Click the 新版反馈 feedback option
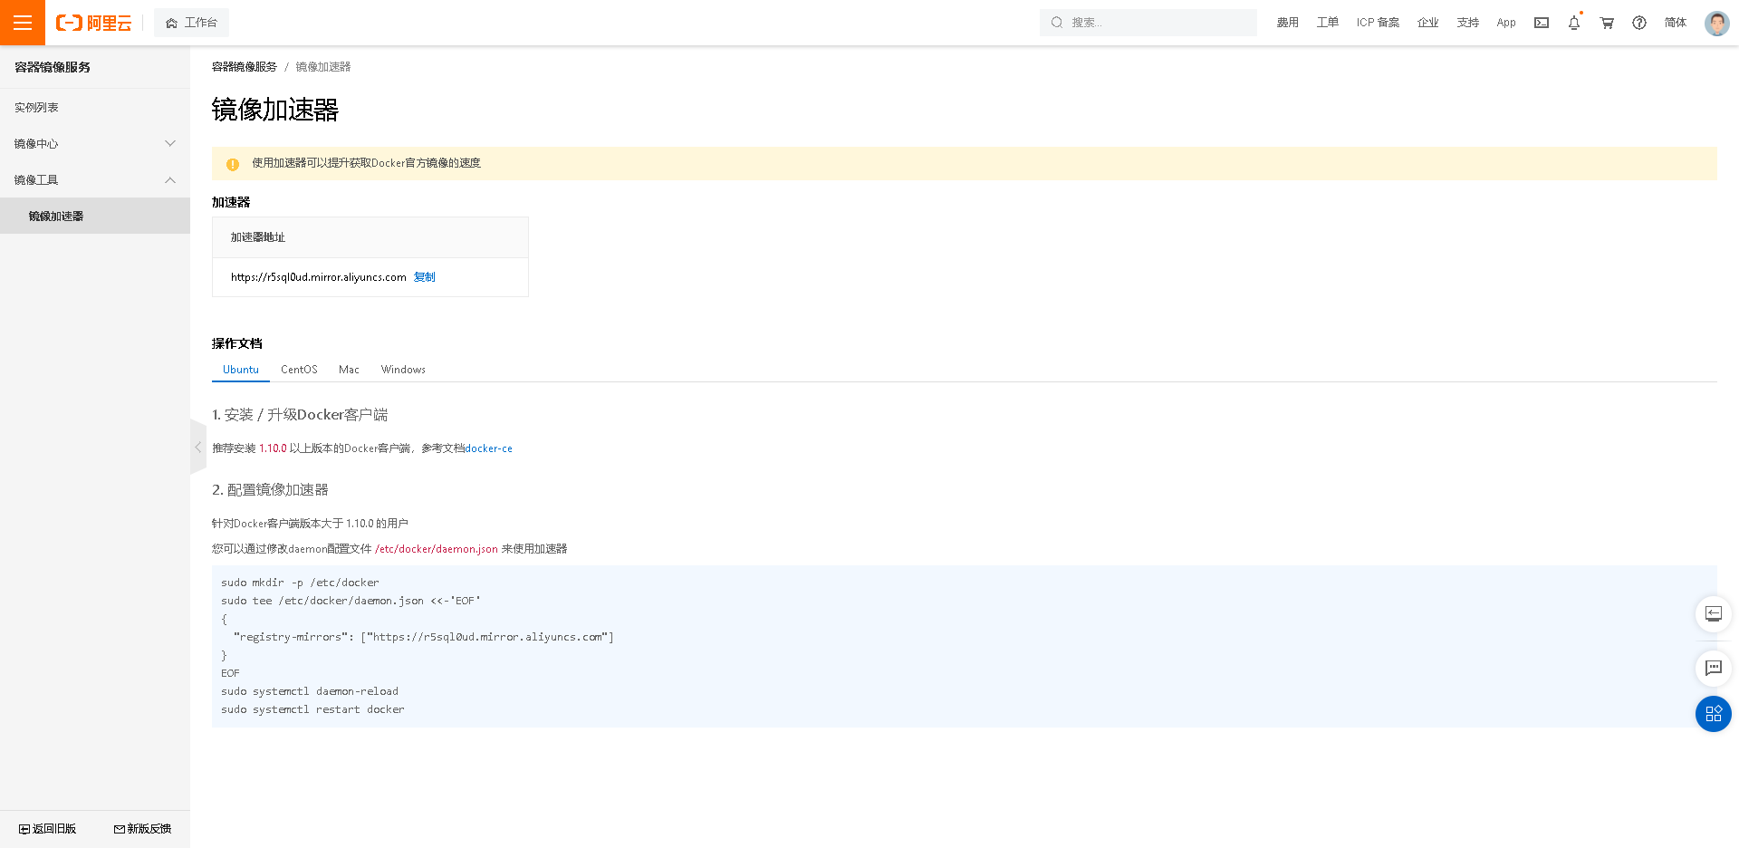 point(142,828)
